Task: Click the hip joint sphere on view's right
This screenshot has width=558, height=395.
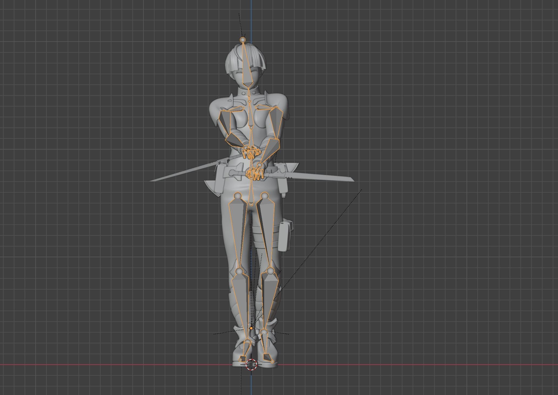Action: point(264,195)
